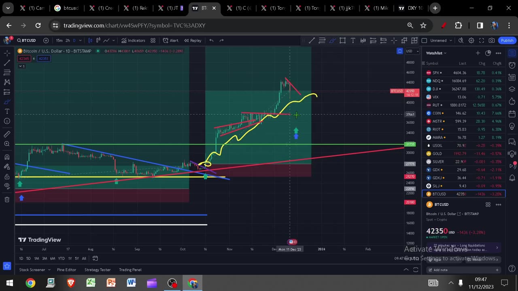Open the Trading Panel tab
This screenshot has width=518, height=291.
click(x=130, y=270)
